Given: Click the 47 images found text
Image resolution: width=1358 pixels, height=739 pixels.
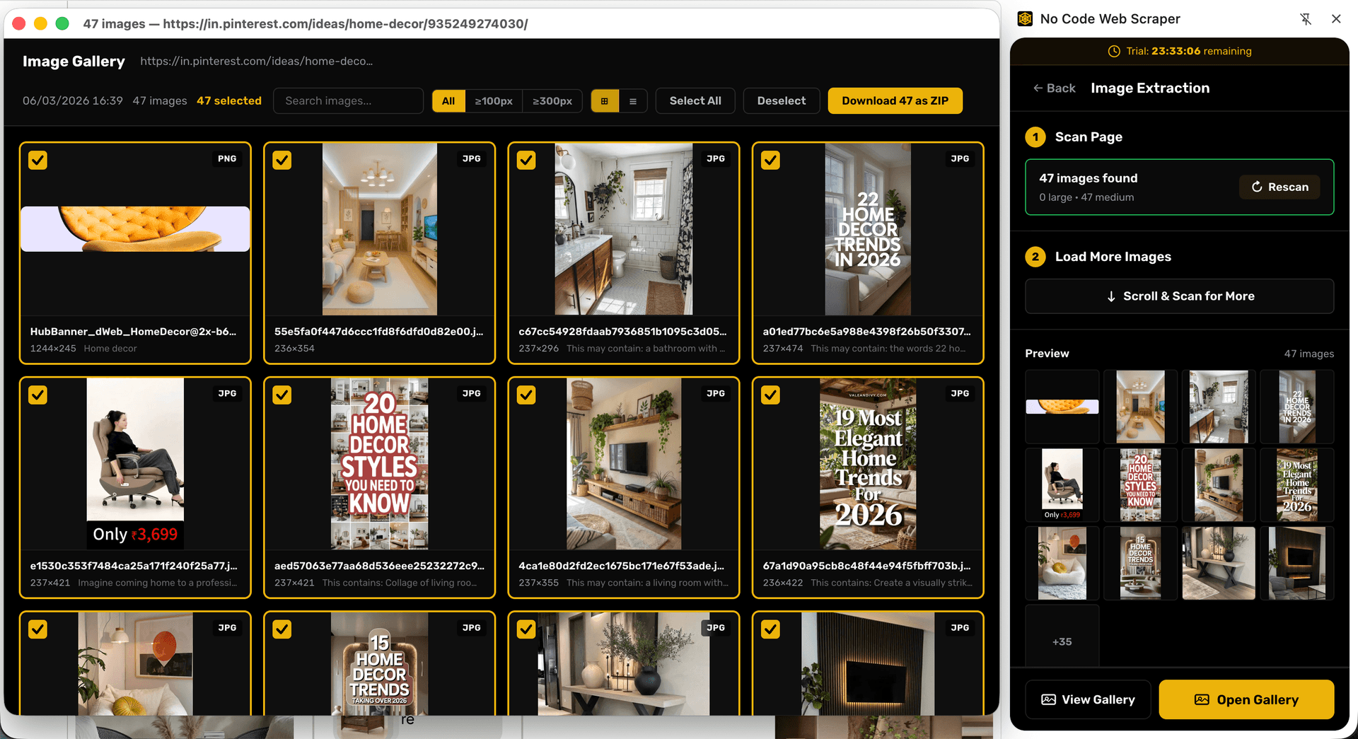Looking at the screenshot, I should [x=1088, y=178].
